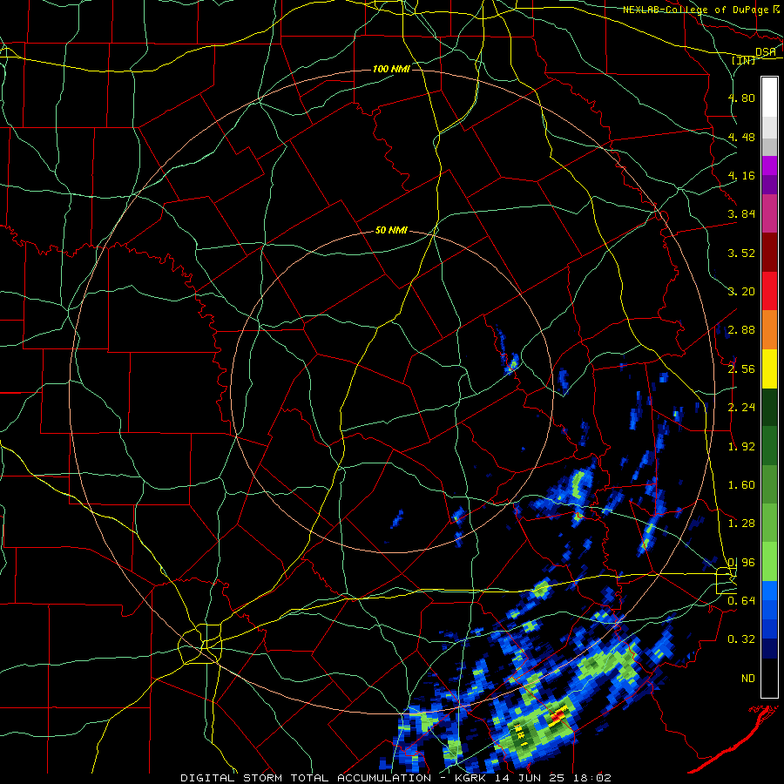The image size is (784, 784).
Task: Select the 3.52 legend value
Action: pos(741,253)
